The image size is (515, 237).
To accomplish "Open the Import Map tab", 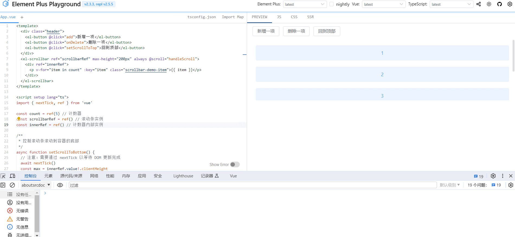I will (233, 17).
